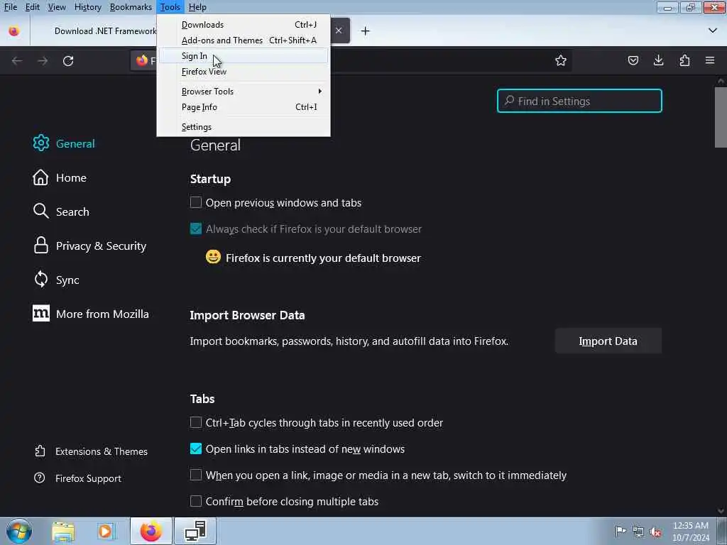
Task: Close the open Tools menu
Action: pyautogui.click(x=170, y=7)
